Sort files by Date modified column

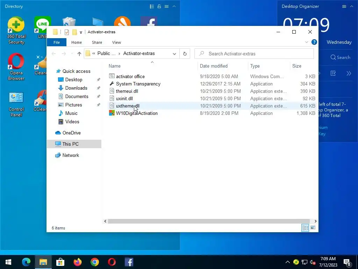(223, 66)
